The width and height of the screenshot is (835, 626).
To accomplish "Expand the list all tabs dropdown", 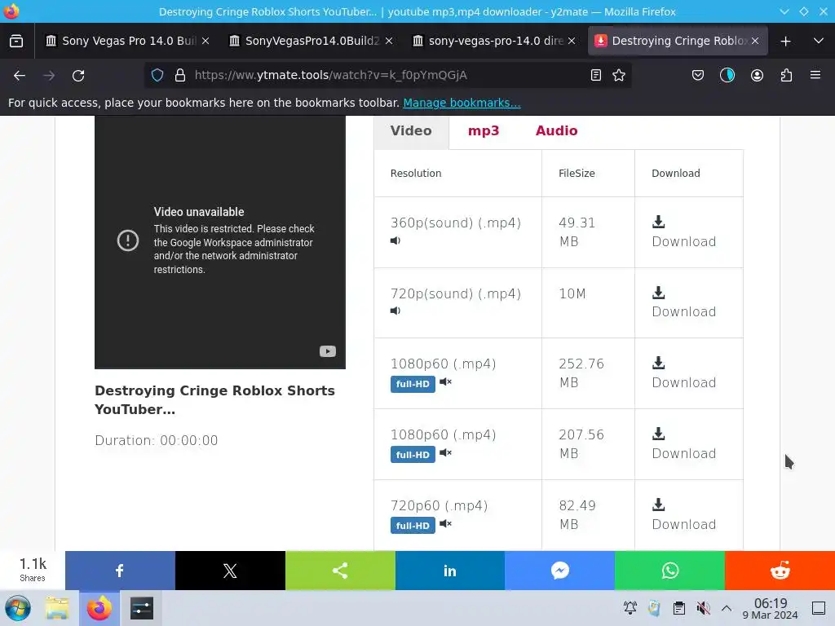I will [819, 41].
